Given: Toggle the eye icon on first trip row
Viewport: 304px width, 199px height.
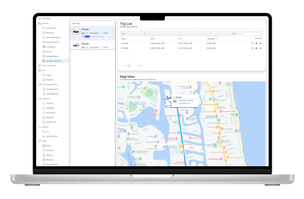Looking at the screenshot, I should click(252, 43).
